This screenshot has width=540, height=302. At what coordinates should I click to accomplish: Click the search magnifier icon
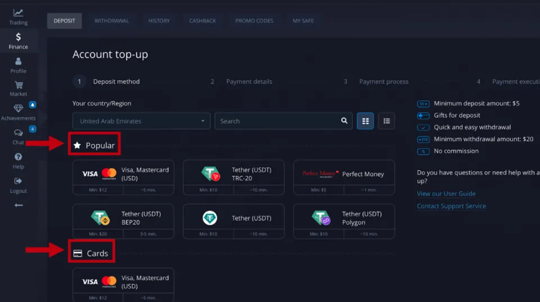pos(344,121)
